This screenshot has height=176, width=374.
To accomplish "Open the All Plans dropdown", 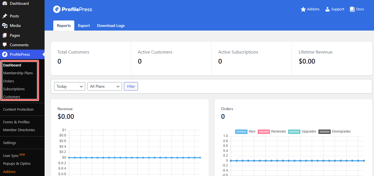I will point(105,86).
